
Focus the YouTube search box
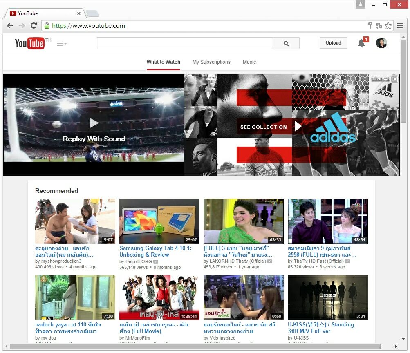point(184,43)
